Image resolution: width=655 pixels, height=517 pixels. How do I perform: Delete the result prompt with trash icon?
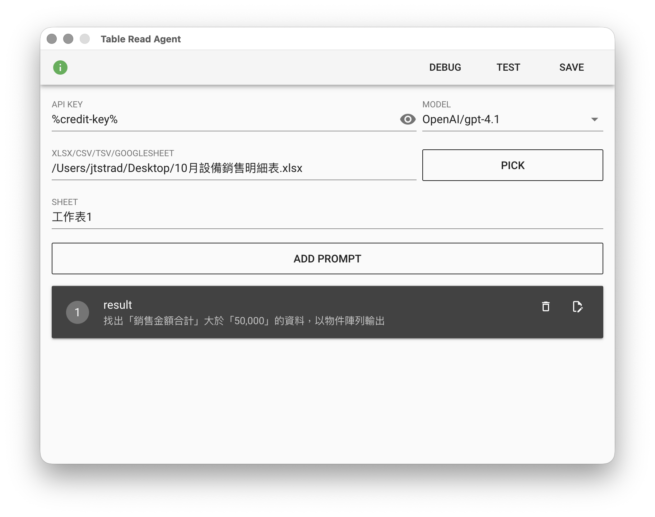545,307
